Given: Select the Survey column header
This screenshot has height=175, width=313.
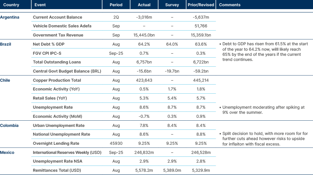Looking at the screenshot, I should pos(172,5).
